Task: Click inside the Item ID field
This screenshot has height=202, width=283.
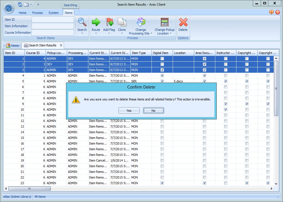Action: (x=52, y=20)
